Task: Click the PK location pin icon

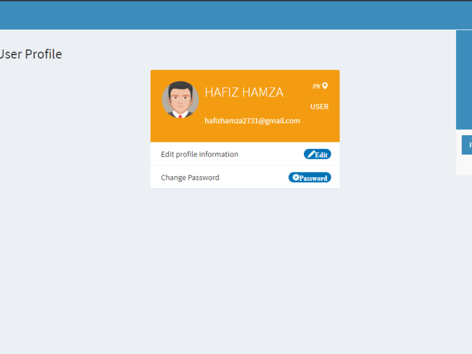Action: [x=325, y=86]
